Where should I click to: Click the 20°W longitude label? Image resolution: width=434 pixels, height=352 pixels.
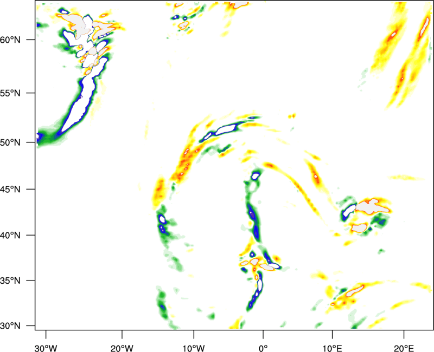(x=122, y=348)
